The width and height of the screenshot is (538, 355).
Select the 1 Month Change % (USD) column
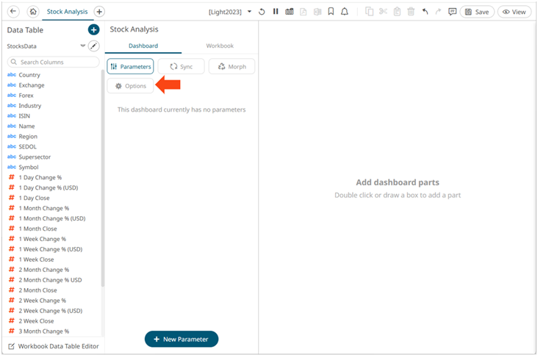[53, 218]
